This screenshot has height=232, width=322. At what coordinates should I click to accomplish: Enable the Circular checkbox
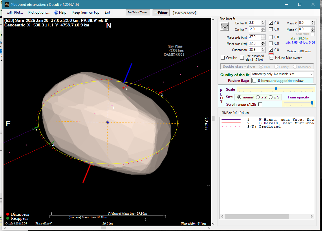[223, 58]
